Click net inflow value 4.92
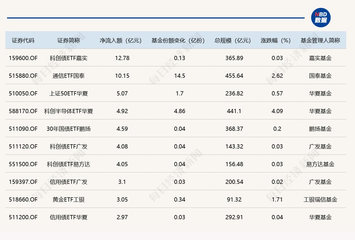Screen dimensions: 355x240 [x=122, y=111]
